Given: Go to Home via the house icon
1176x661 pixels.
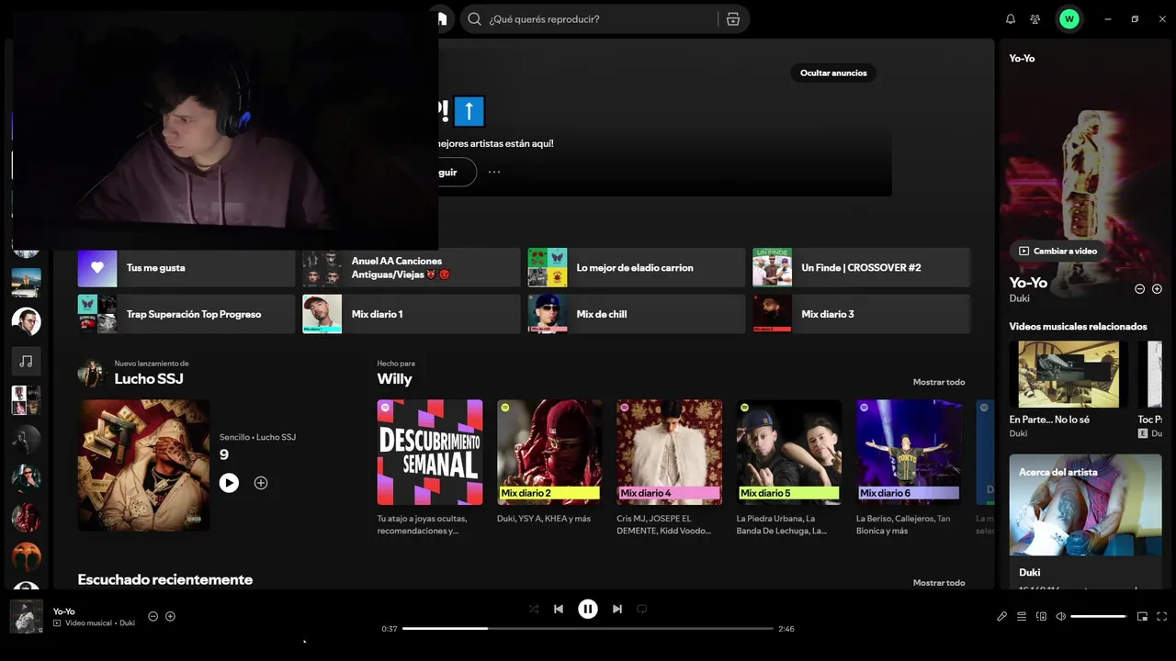Looking at the screenshot, I should tap(441, 19).
